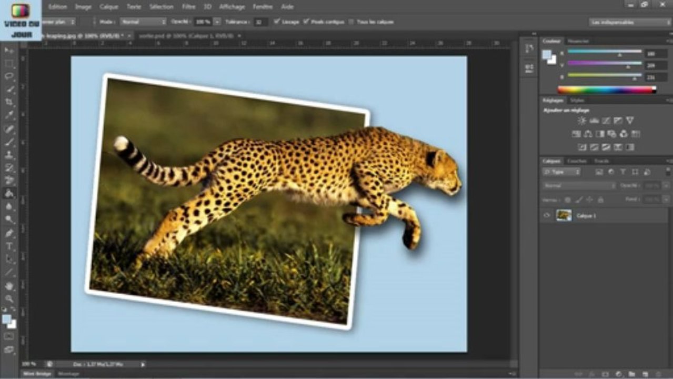Switch to the Nuancier tab
The height and width of the screenshot is (379, 673).
pyautogui.click(x=579, y=41)
